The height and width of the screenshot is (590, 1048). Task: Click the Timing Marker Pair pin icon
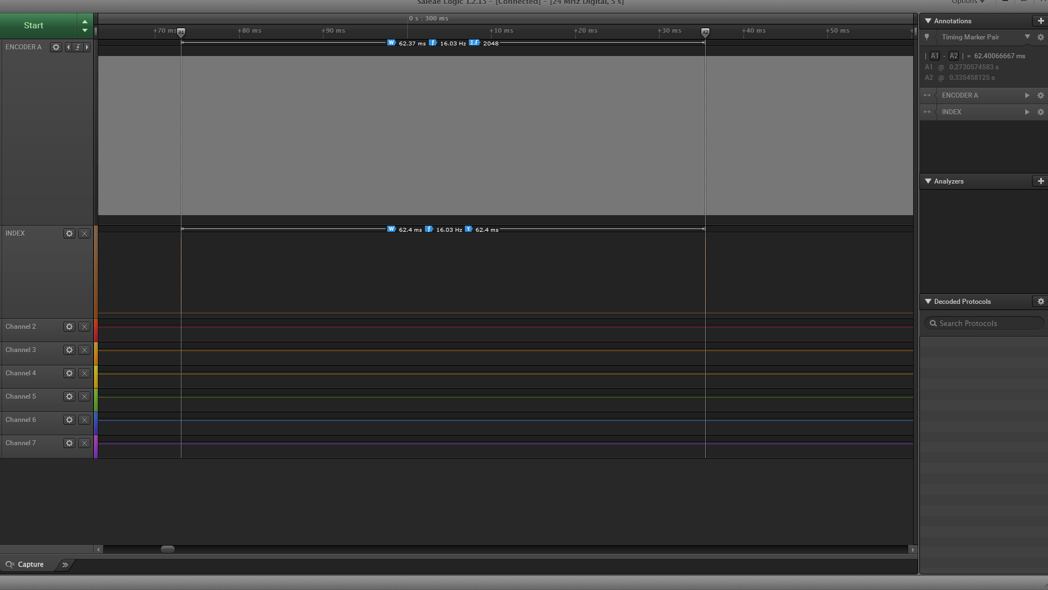pos(927,37)
